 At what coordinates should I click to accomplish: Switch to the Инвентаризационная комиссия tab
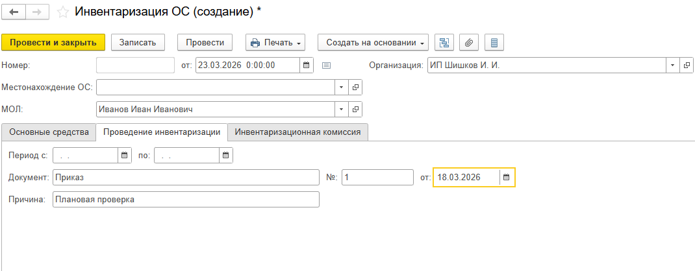tap(298, 132)
